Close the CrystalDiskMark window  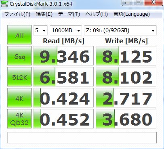tap(153, 3)
